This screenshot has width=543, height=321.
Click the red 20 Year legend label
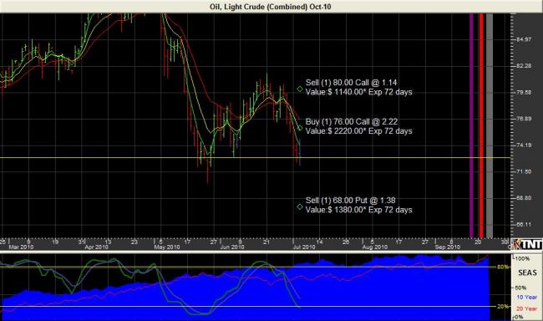527,308
